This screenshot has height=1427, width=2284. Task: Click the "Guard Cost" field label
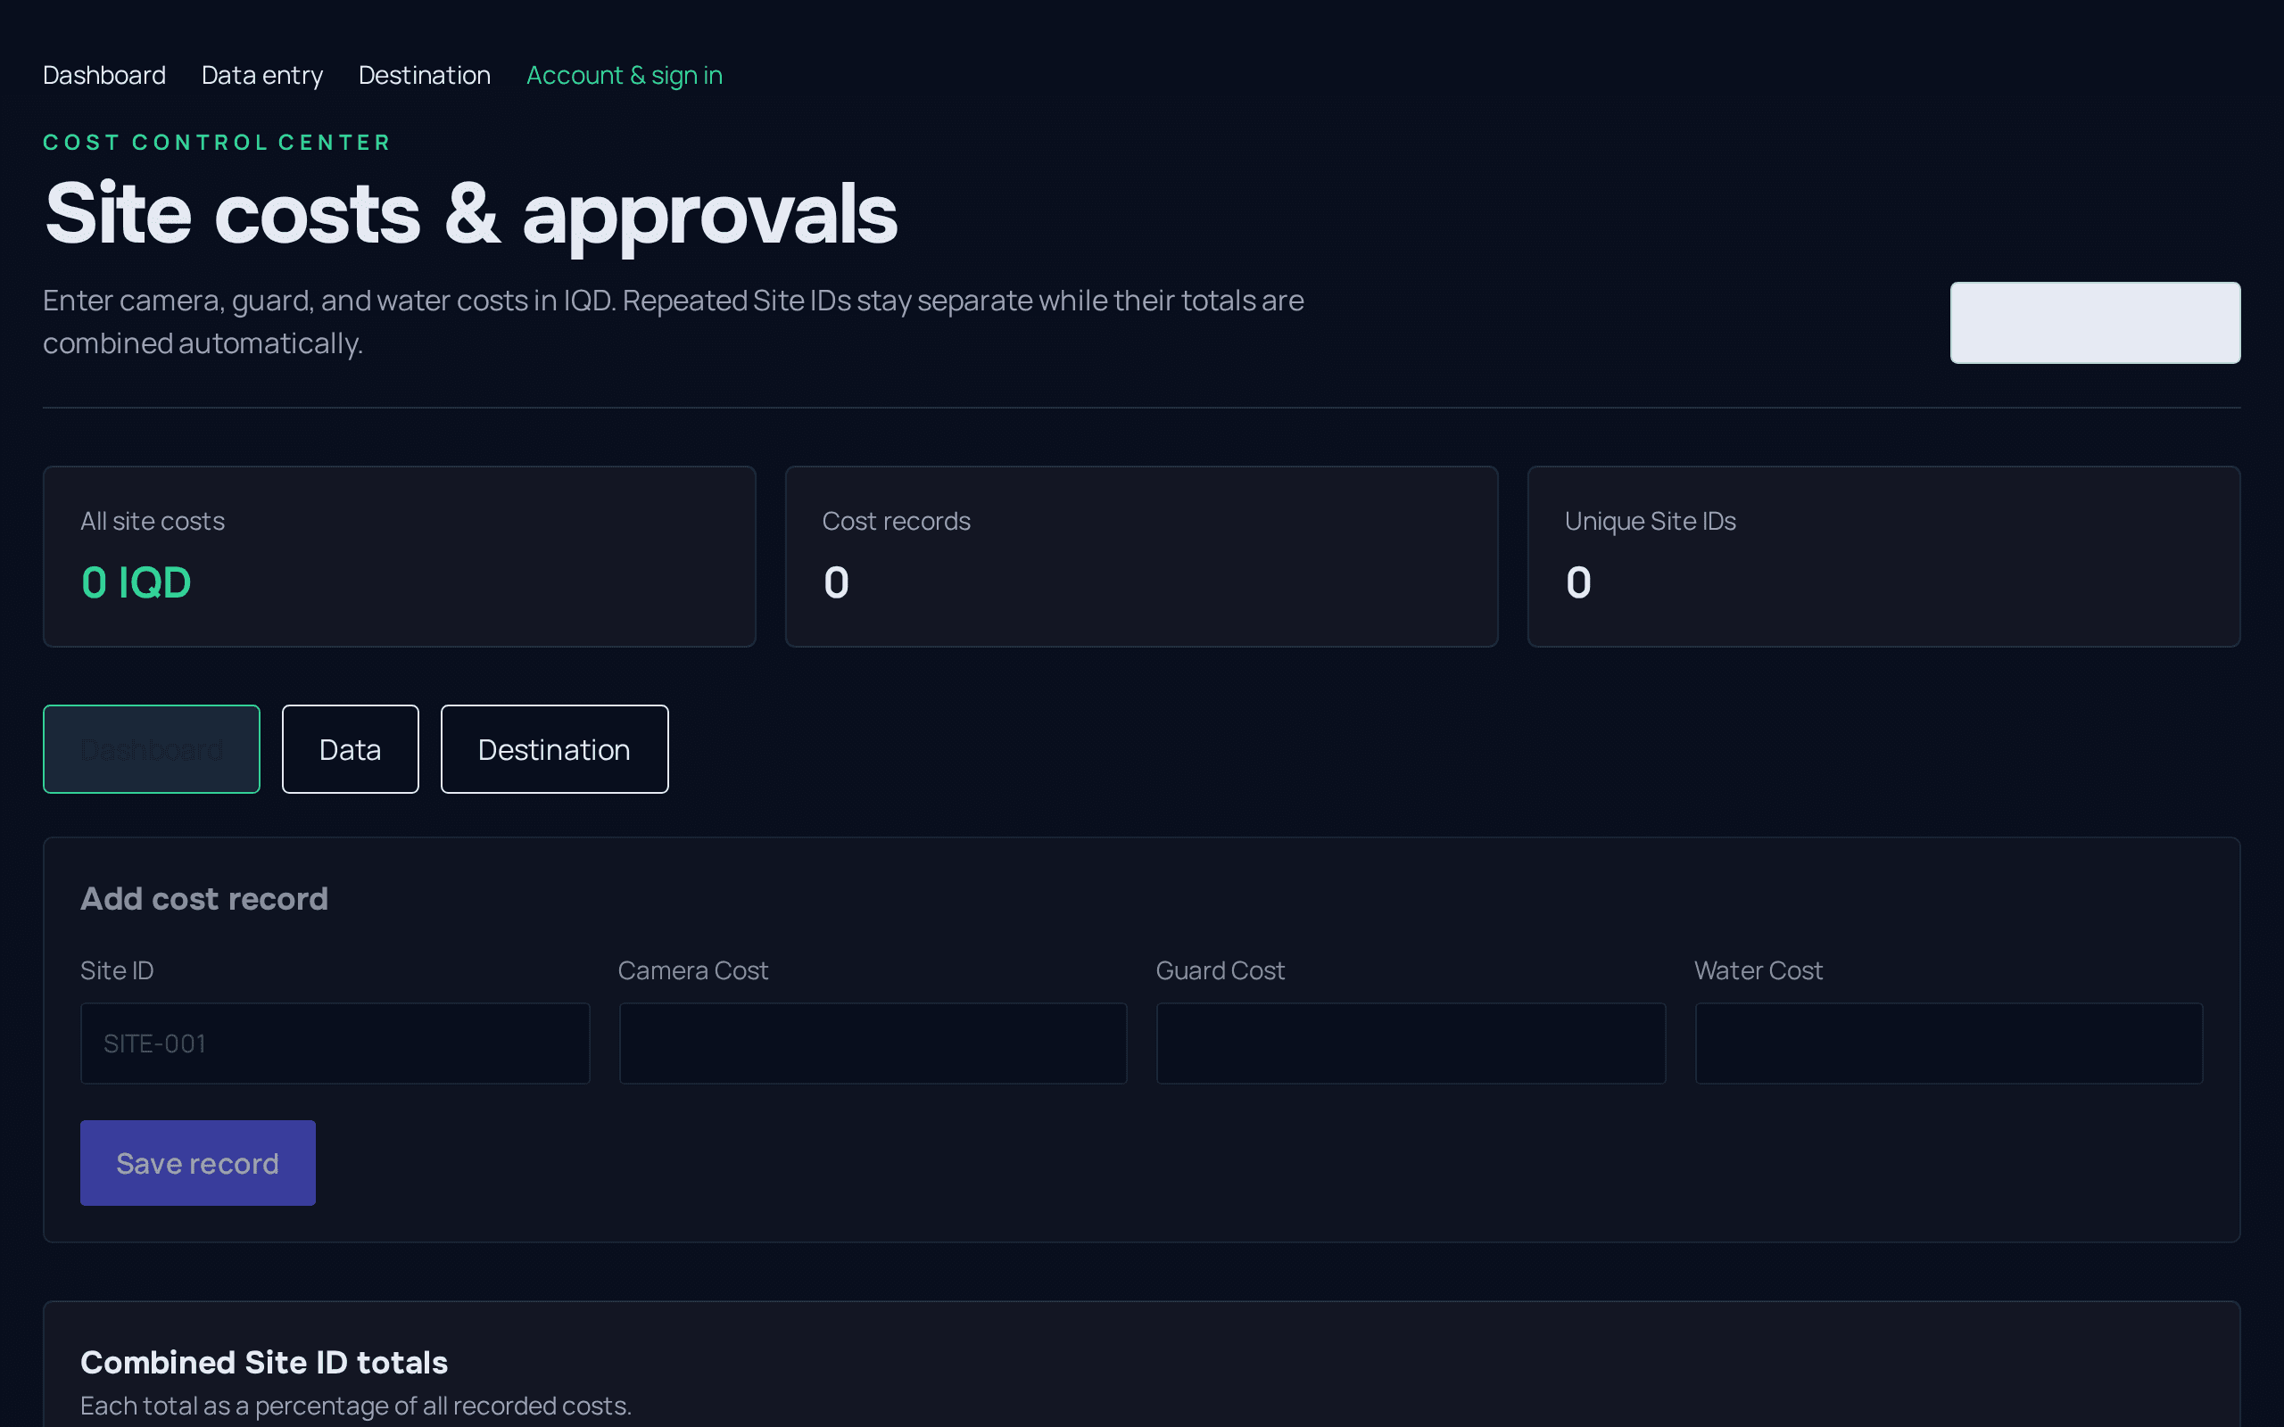tap(1220, 970)
